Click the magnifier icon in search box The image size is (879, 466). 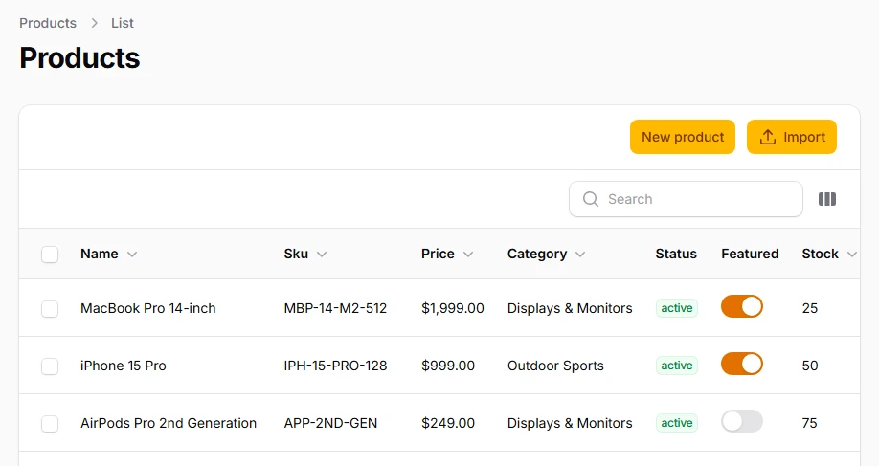tap(590, 199)
